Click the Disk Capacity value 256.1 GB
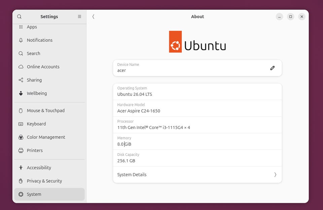Viewport: 323px width, 210px height. (126, 161)
